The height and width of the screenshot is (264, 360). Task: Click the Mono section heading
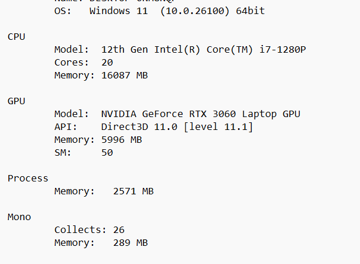point(19,217)
